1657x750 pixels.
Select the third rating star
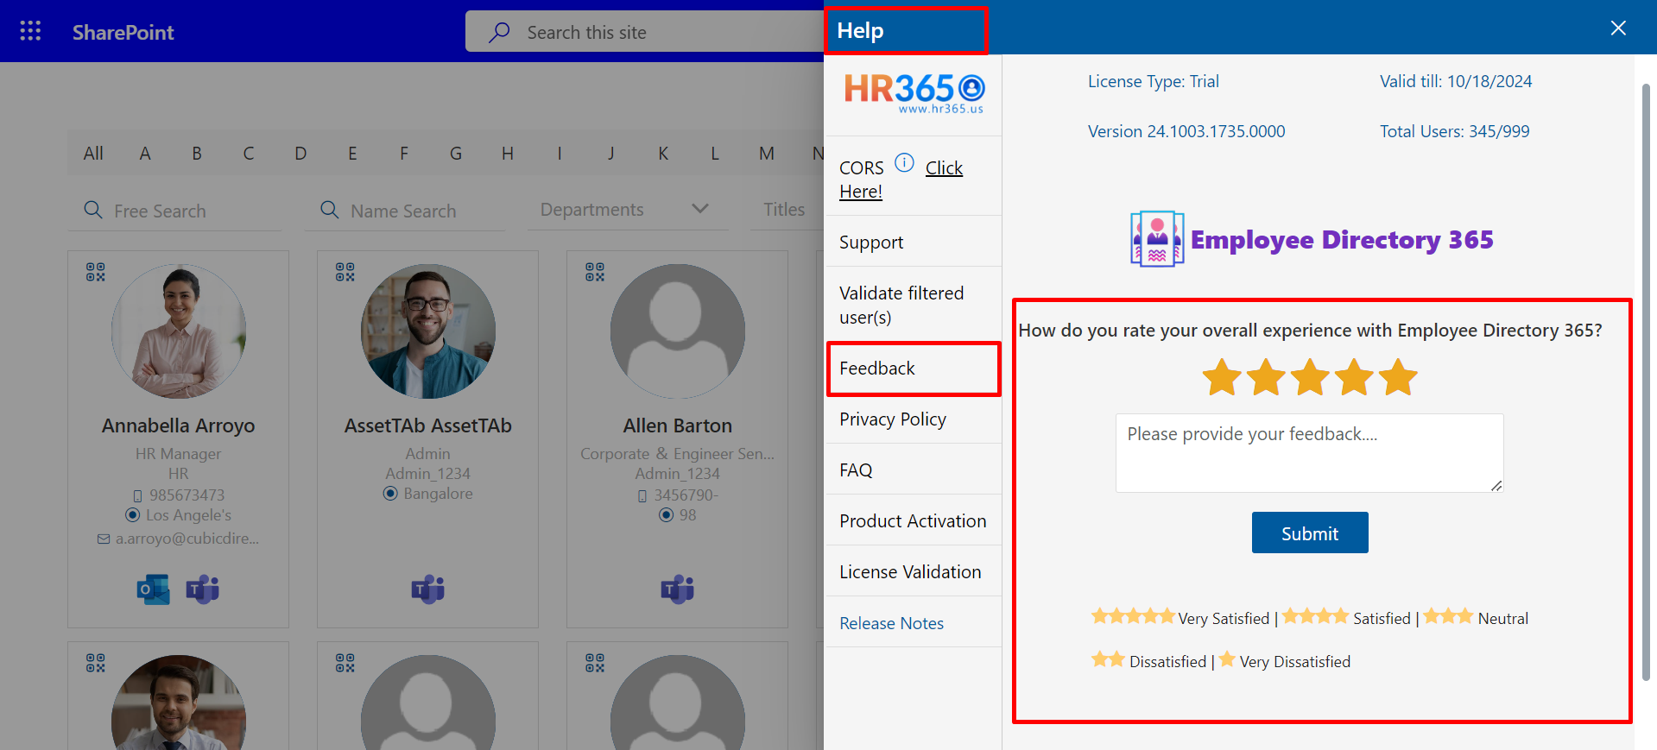click(1310, 377)
